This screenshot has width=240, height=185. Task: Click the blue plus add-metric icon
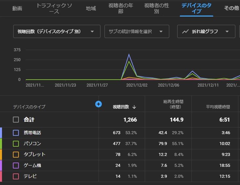pyautogui.click(x=99, y=104)
